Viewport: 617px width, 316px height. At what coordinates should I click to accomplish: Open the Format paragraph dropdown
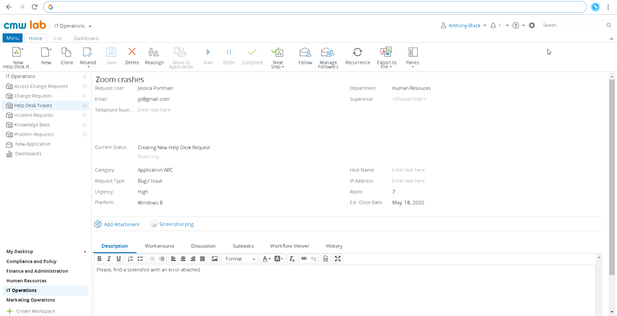pyautogui.click(x=240, y=259)
